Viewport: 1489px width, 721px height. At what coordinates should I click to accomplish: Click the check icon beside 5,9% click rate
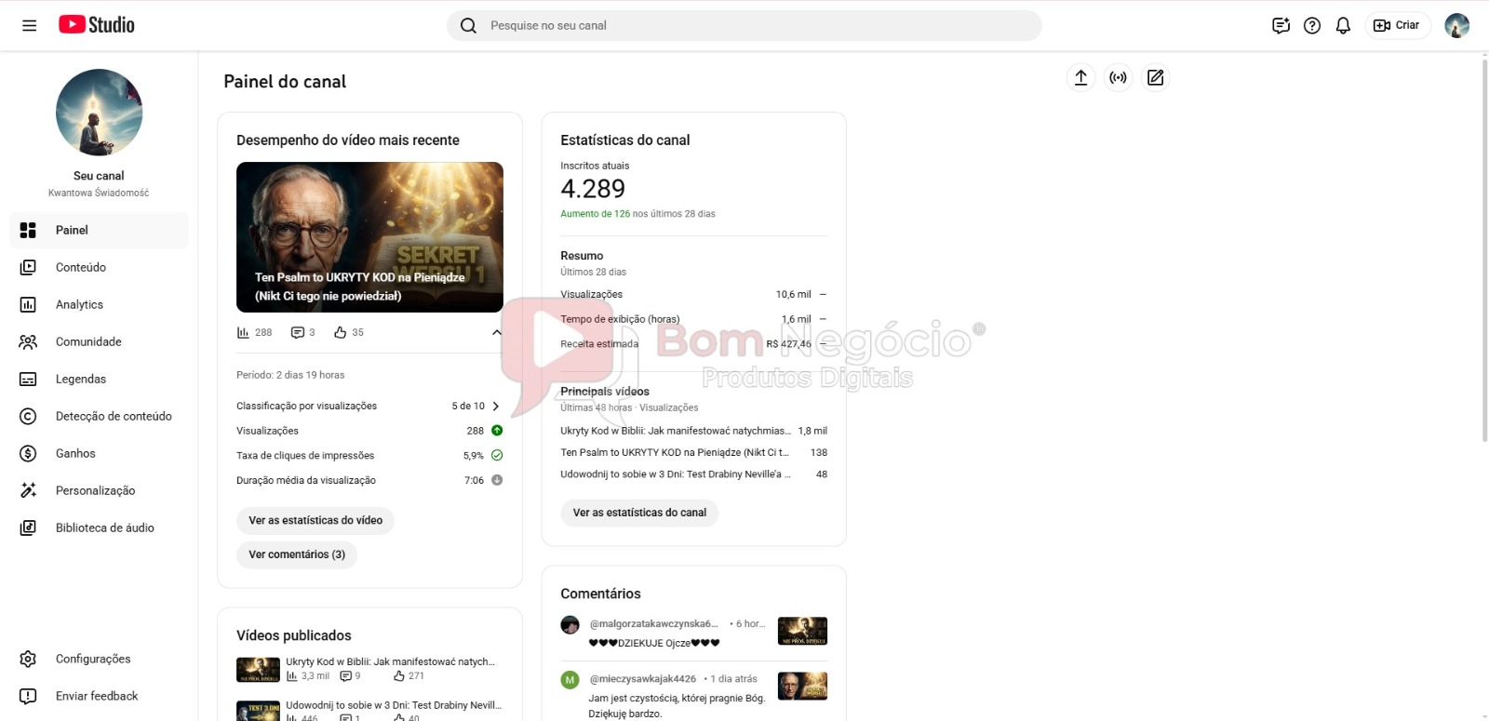pos(497,455)
